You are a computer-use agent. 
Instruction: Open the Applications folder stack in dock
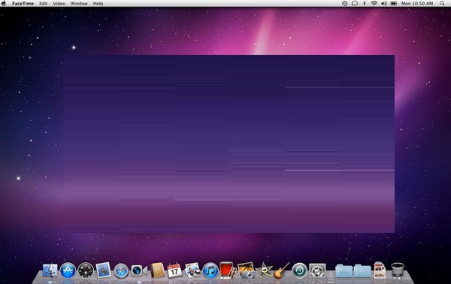[344, 271]
